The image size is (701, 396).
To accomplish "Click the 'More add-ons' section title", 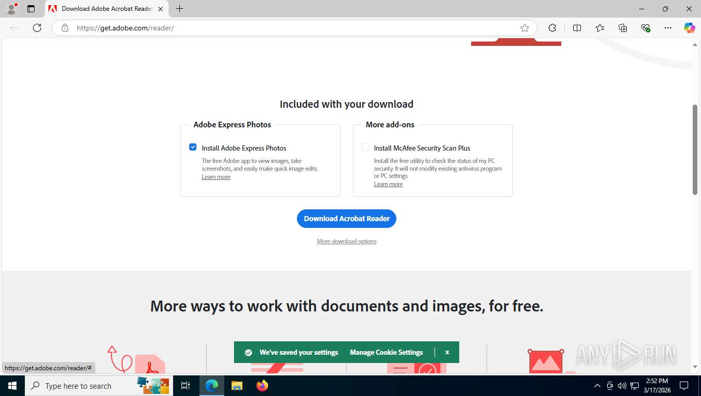I will 390,124.
